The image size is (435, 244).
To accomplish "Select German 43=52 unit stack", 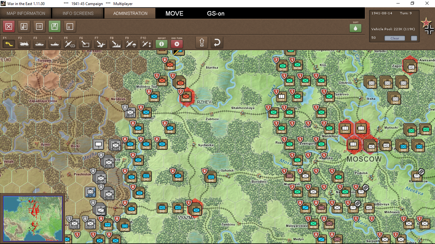I will (115, 145).
